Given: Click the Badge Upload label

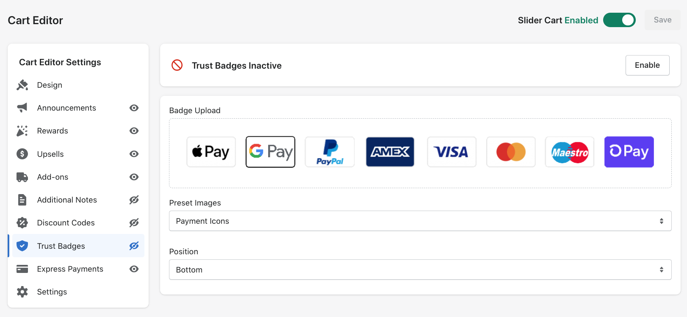Looking at the screenshot, I should [x=195, y=111].
